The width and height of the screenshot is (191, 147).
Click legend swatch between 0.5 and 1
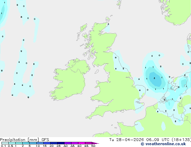(12, 143)
